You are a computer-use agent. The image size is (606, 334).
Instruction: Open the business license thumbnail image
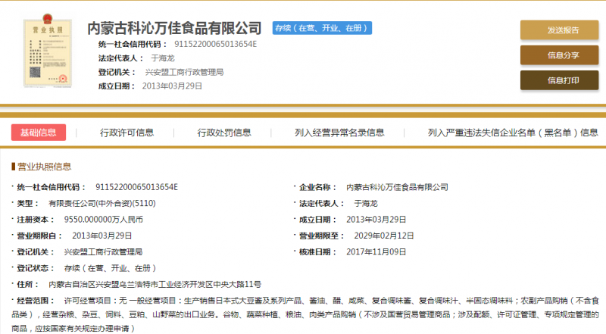click(48, 51)
